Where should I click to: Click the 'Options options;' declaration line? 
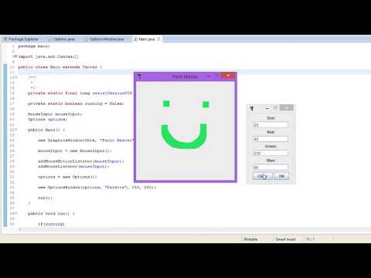coord(48,120)
